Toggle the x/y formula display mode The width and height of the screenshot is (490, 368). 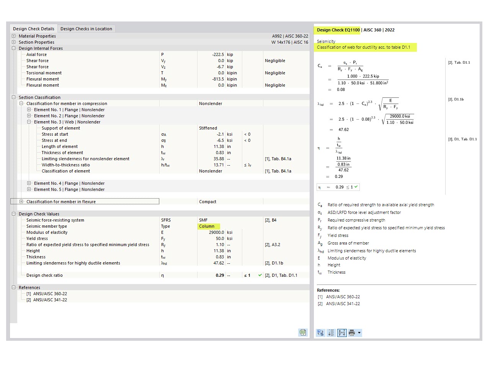click(x=341, y=333)
